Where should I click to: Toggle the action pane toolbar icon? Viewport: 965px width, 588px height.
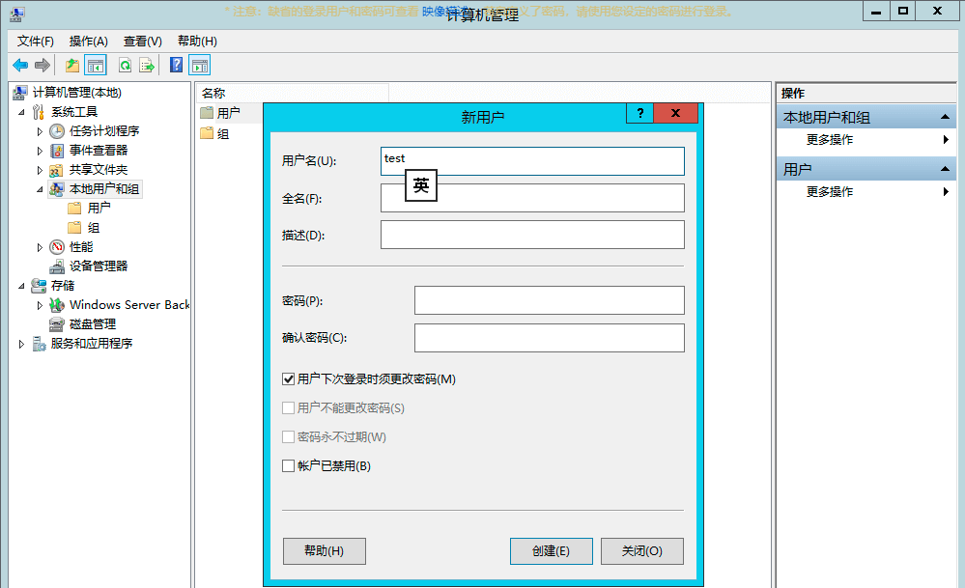click(199, 65)
